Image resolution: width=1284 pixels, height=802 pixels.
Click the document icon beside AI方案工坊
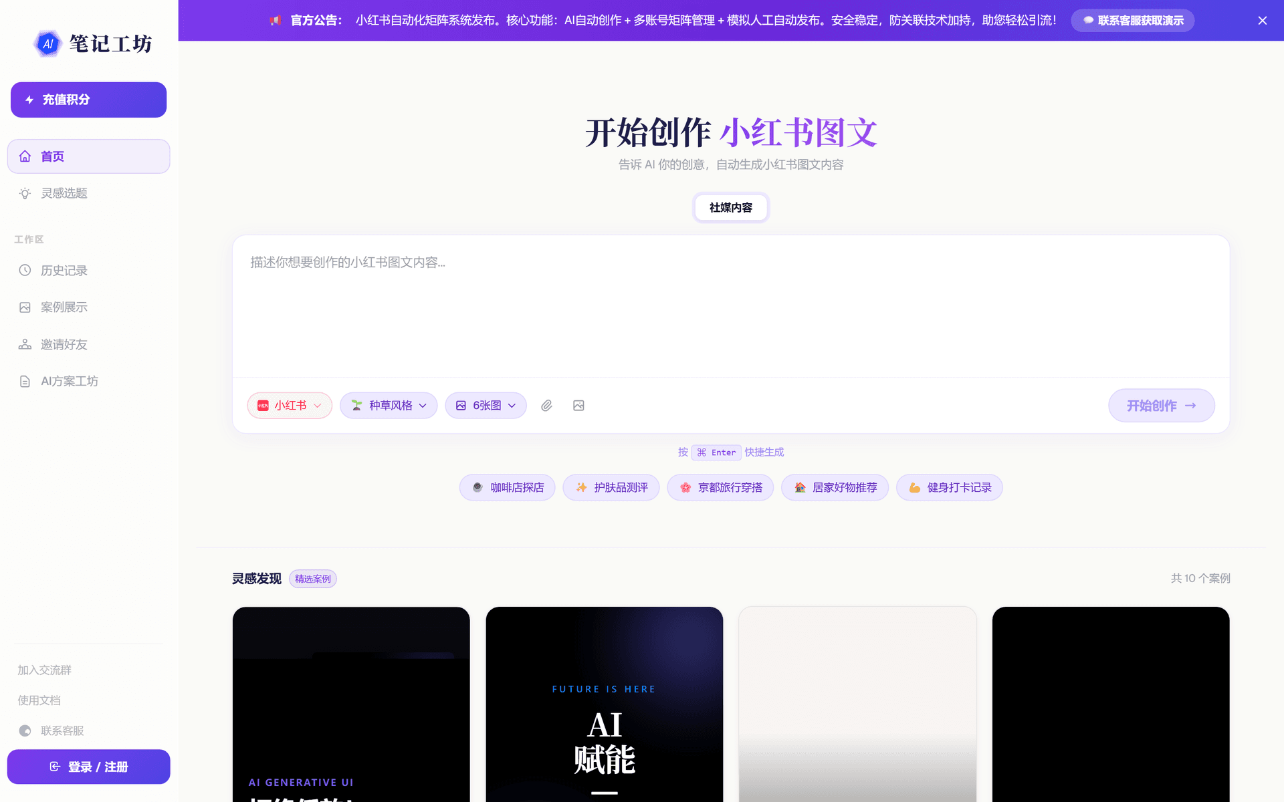[x=25, y=381]
